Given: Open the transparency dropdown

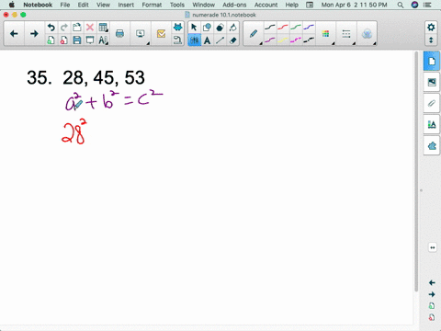Looking at the screenshot, I should click(367, 34).
